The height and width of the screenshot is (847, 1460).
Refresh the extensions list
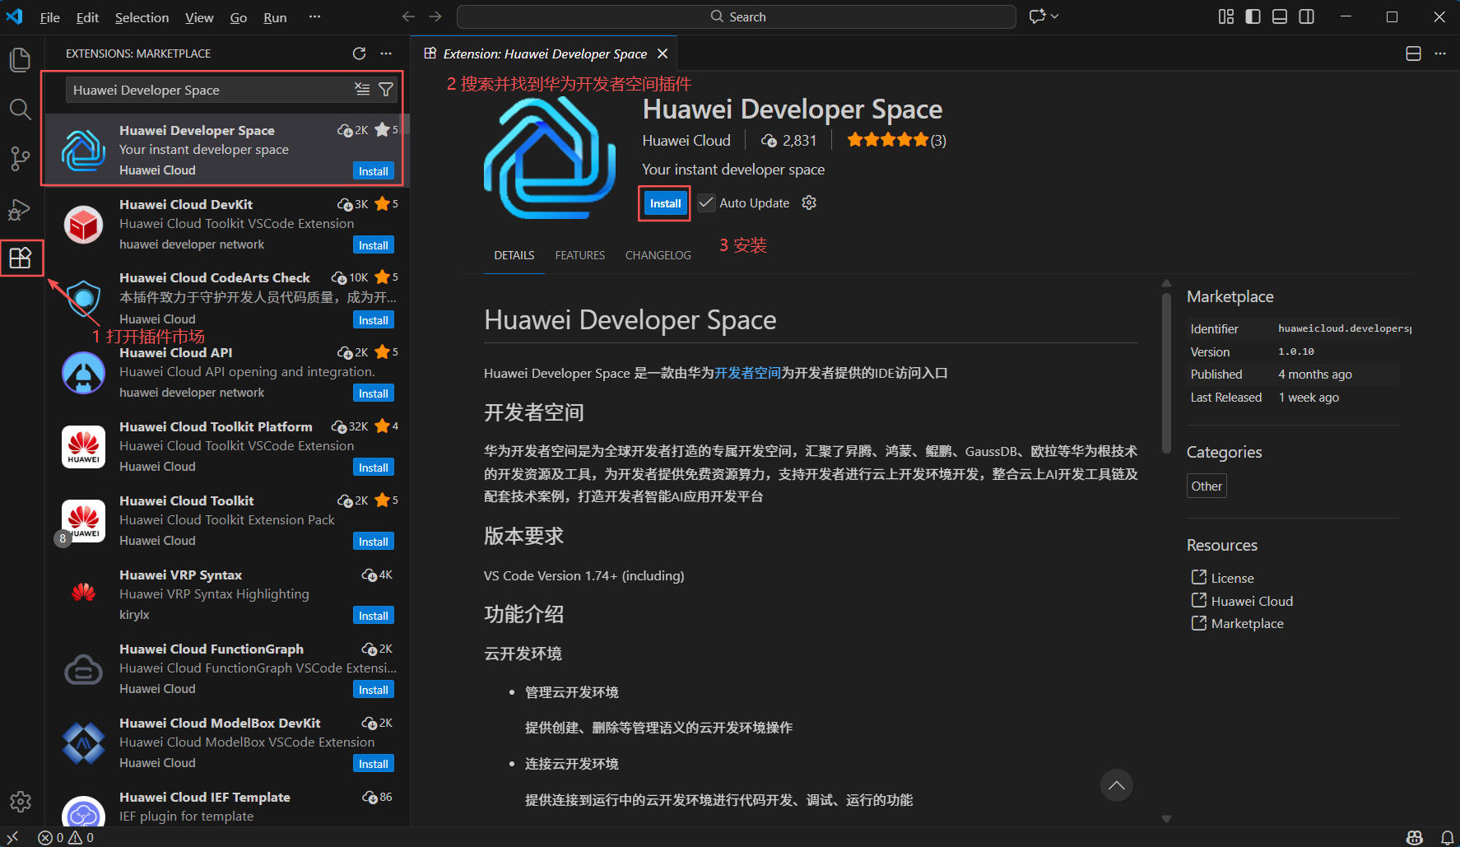tap(359, 54)
